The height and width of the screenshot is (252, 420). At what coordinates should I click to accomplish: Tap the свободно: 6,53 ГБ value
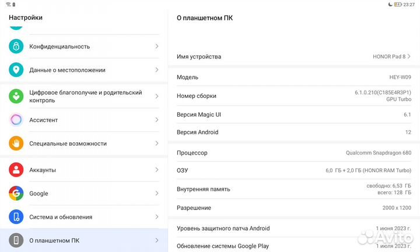pos(388,185)
